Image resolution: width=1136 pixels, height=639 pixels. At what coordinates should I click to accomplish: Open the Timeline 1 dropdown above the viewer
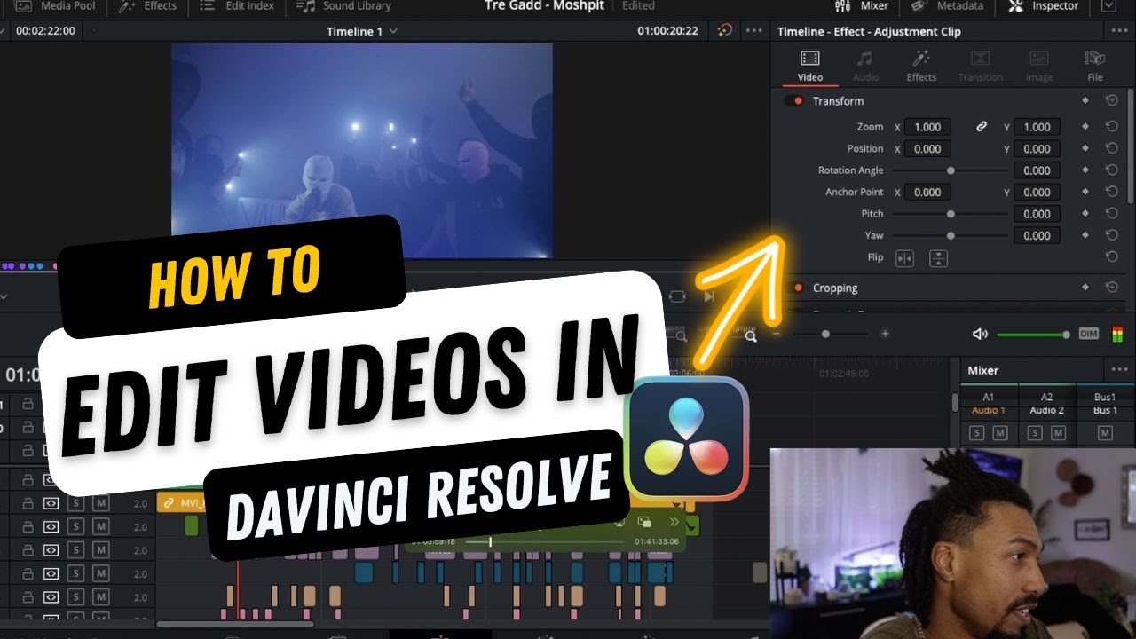(361, 31)
